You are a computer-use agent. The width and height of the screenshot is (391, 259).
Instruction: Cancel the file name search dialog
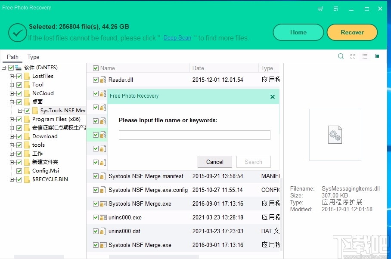tap(214, 162)
